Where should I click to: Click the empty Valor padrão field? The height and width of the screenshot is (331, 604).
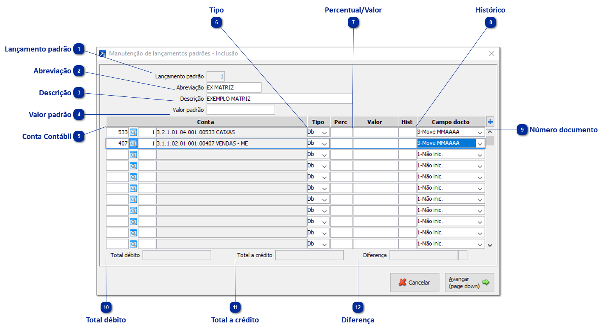(241, 110)
